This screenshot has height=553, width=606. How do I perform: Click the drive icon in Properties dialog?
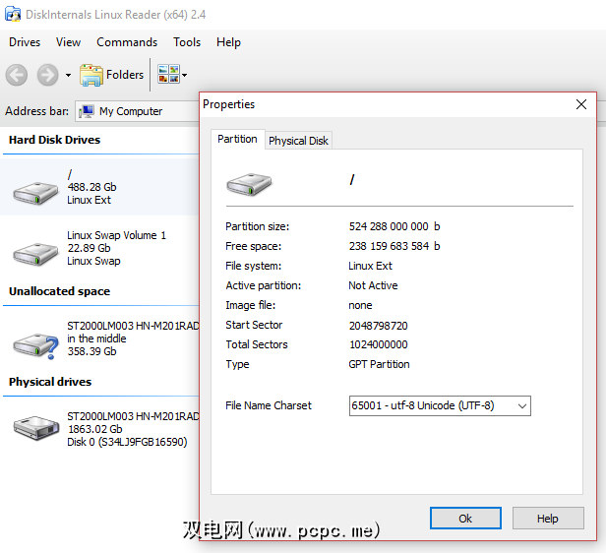[x=249, y=184]
